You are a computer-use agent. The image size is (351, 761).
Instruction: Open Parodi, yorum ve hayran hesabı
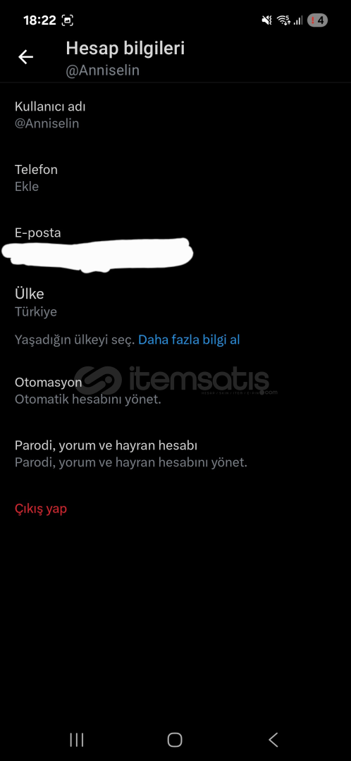click(x=175, y=453)
